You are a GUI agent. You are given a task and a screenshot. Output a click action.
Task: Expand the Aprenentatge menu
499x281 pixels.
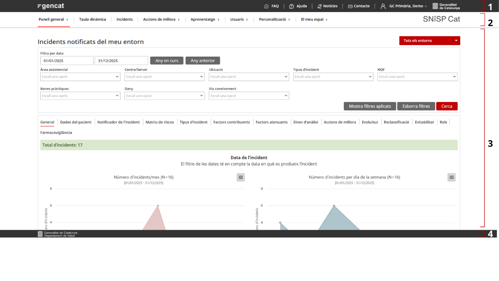click(205, 20)
